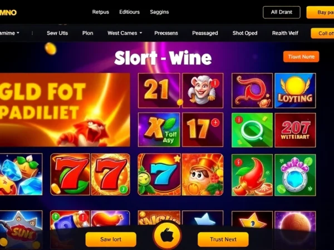Viewport: 334px width, 250px height.
Task: Open the 207 WITEIEART game tile
Action: (x=295, y=130)
